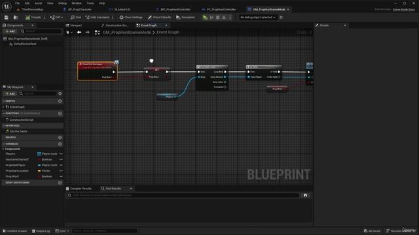Click PropStartLocation Vector type color pill

(39, 171)
